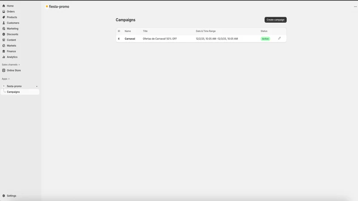This screenshot has width=358, height=201.
Task: Click campaign title 'Ofertas de Carnaval! 50% OFF'
Action: click(160, 39)
